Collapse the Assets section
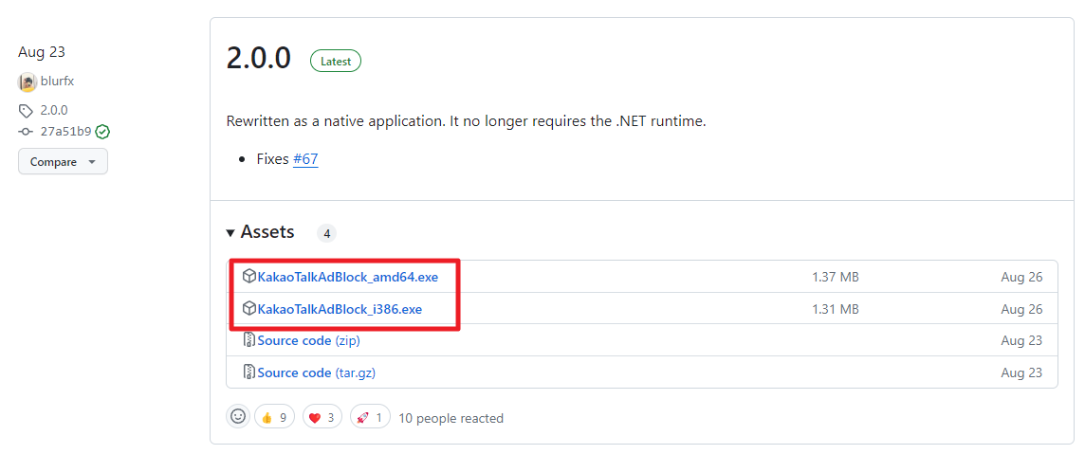1085x454 pixels. click(x=260, y=232)
